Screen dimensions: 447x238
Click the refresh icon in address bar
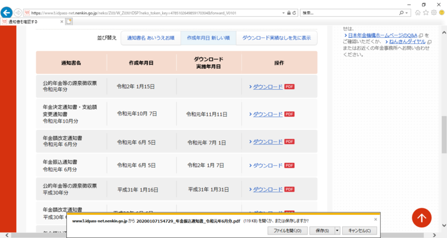tap(295, 12)
